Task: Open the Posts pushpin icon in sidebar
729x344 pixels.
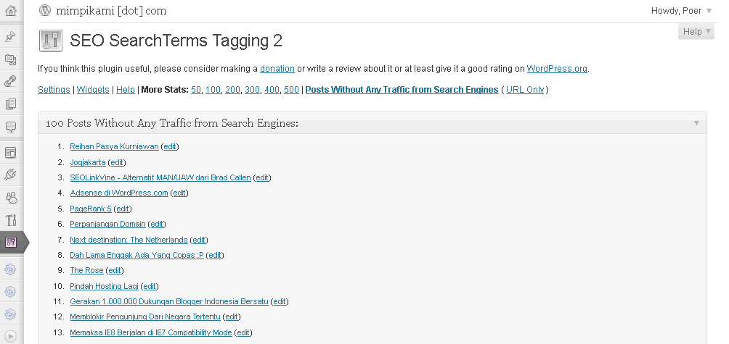Action: tap(10, 37)
